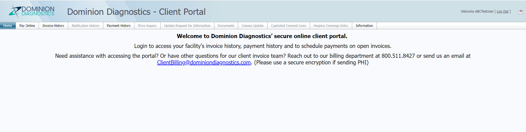
Task: Open the ClientBilling@dominiondiagnostics.com email link
Action: point(204,62)
